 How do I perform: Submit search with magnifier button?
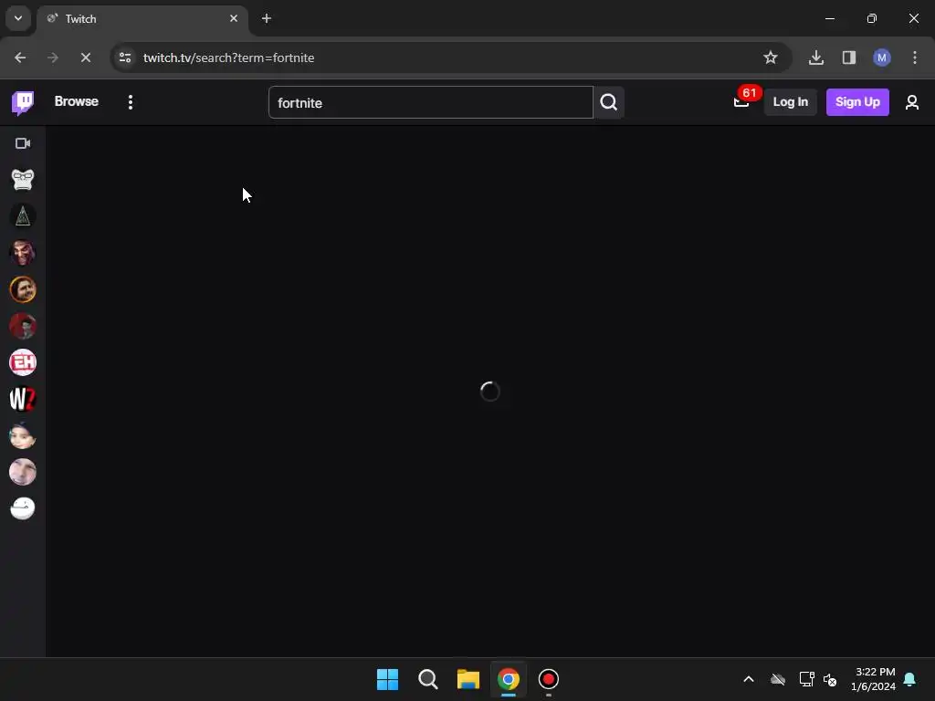pyautogui.click(x=608, y=102)
